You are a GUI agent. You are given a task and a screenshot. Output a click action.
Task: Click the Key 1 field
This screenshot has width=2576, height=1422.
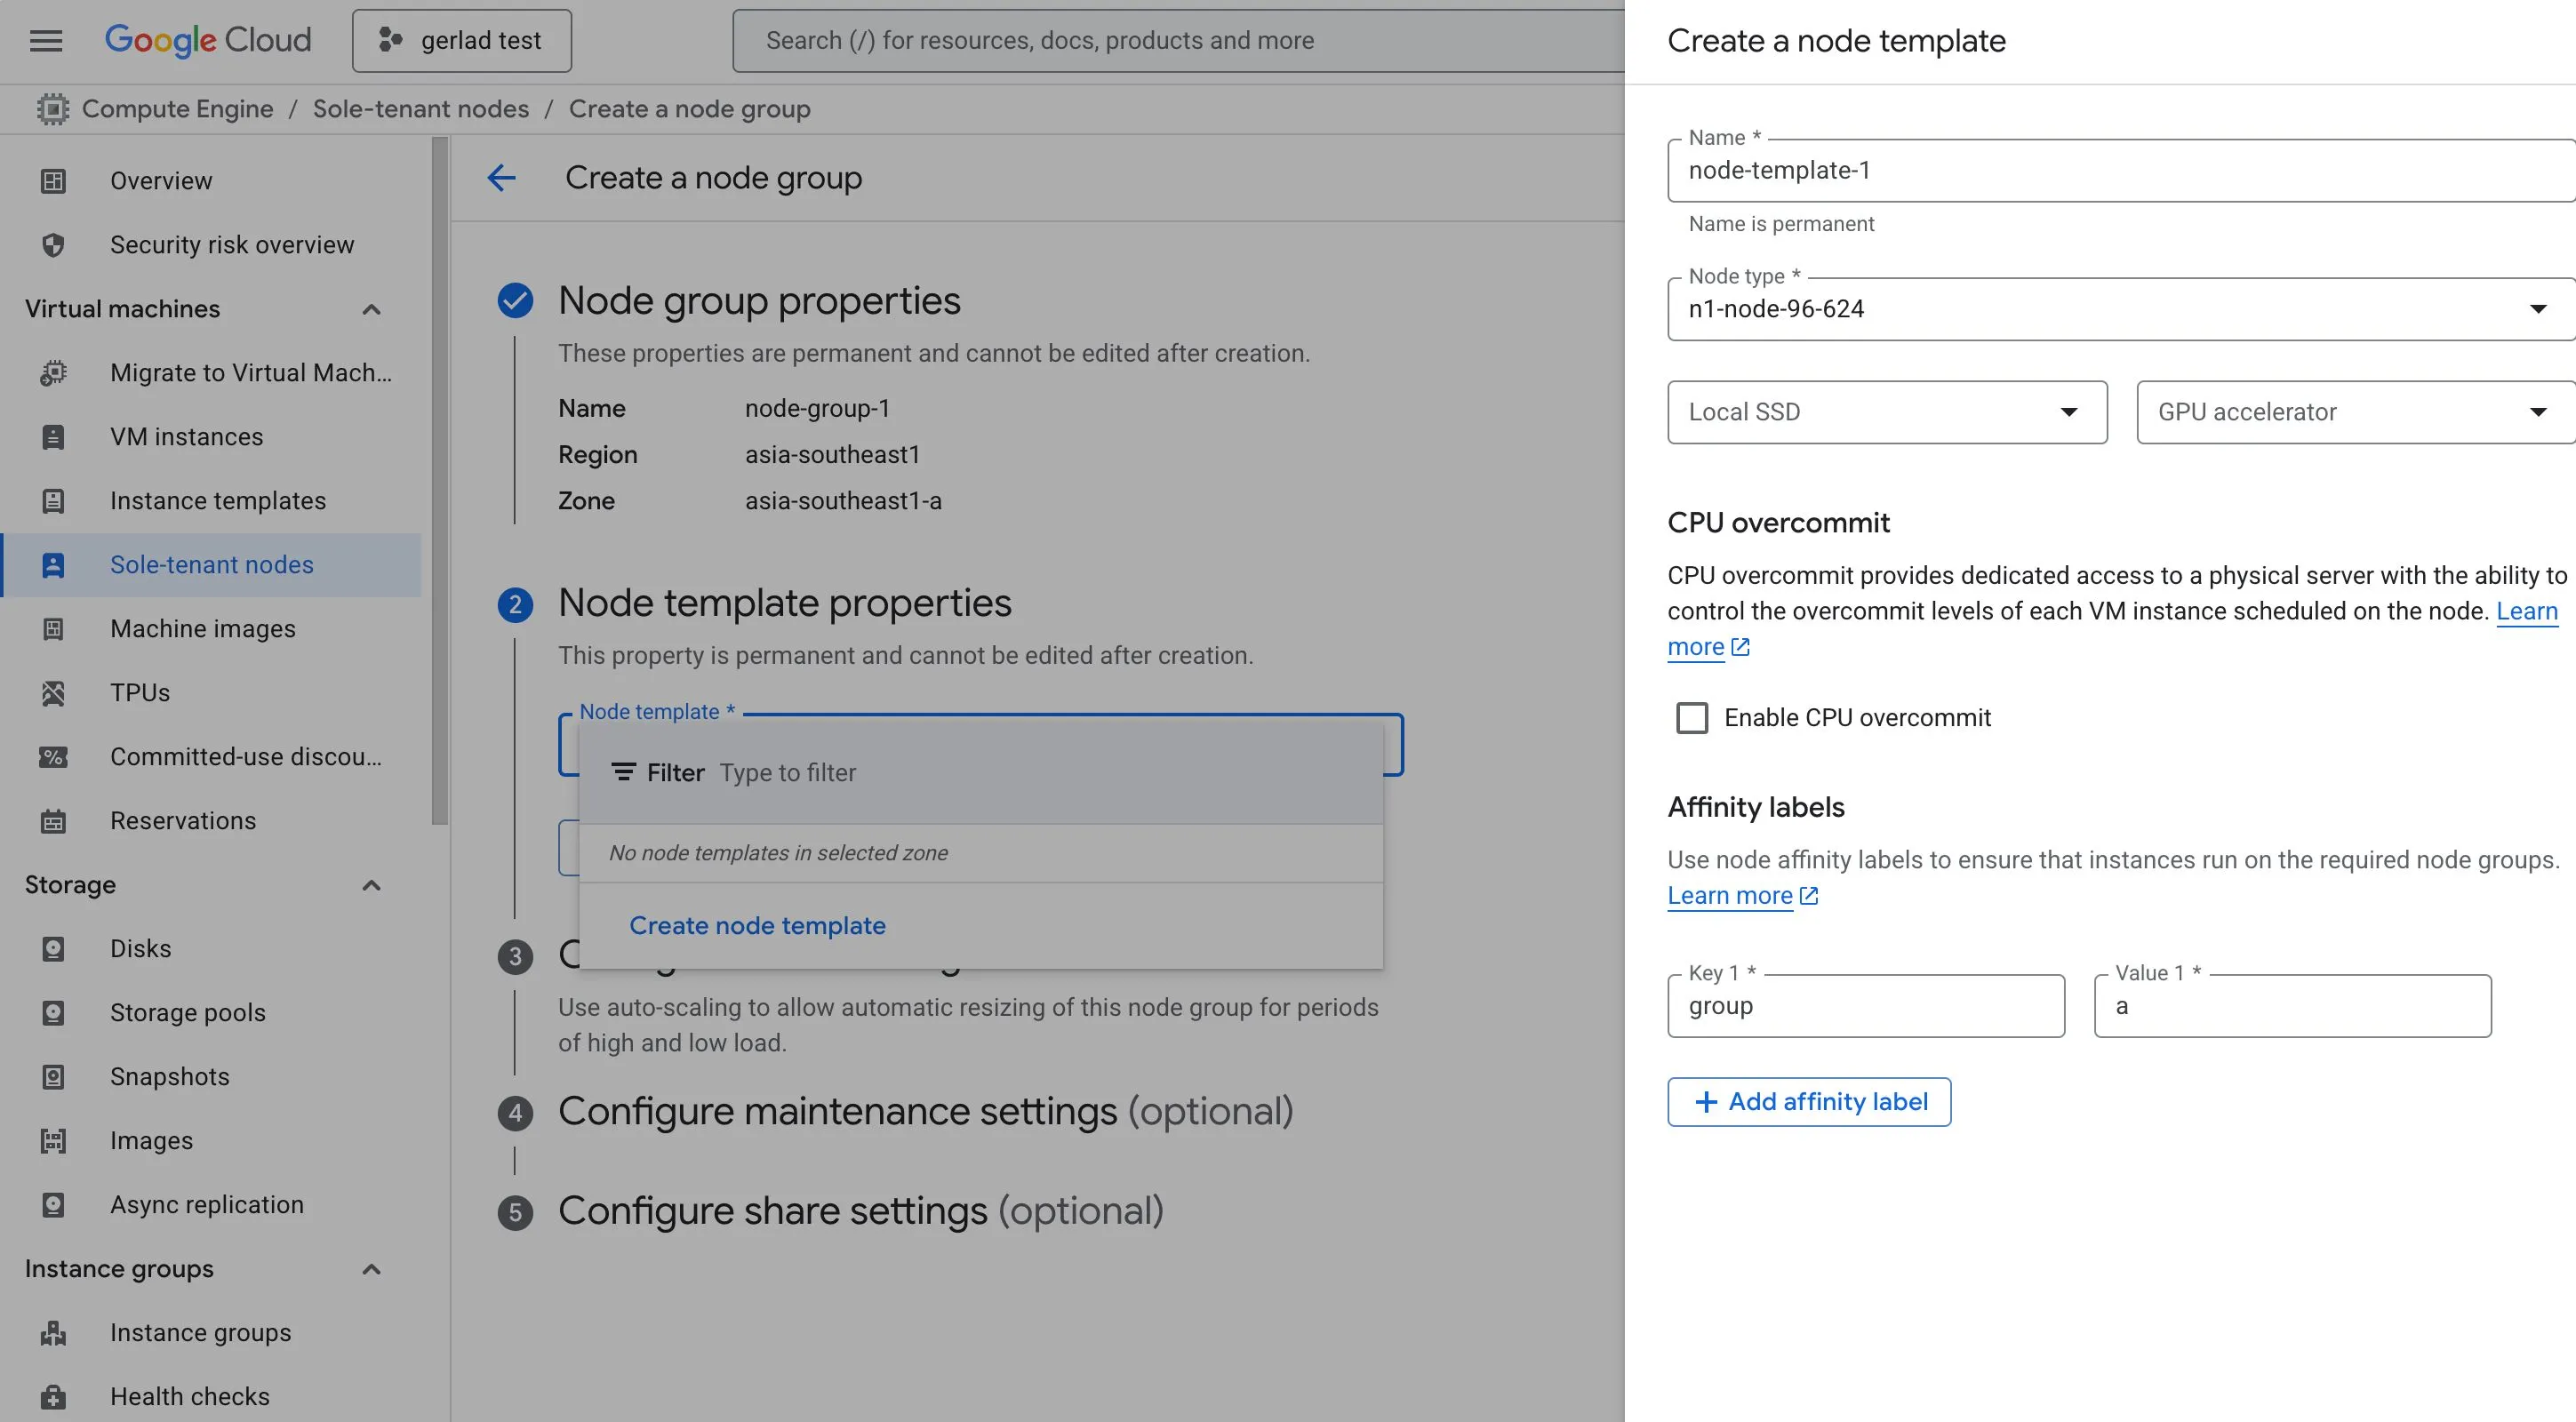click(x=1866, y=1006)
